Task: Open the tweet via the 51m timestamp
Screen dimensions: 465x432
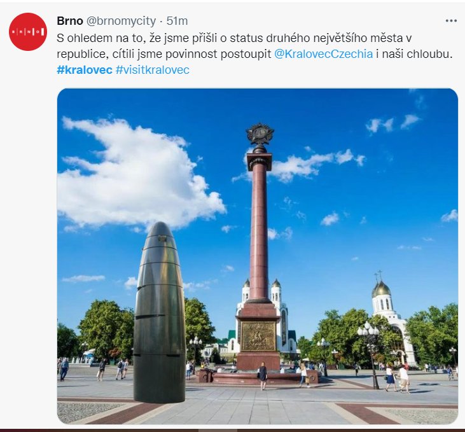Action: 177,21
